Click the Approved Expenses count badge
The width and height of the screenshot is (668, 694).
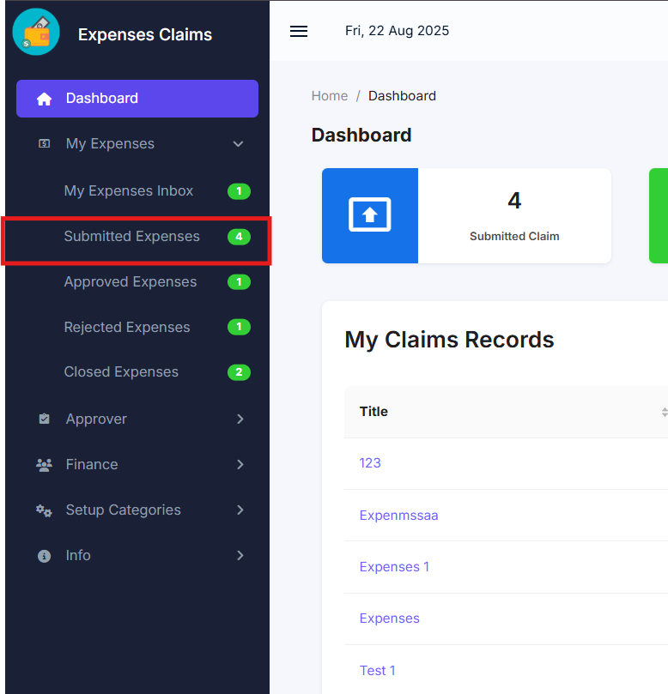239,282
